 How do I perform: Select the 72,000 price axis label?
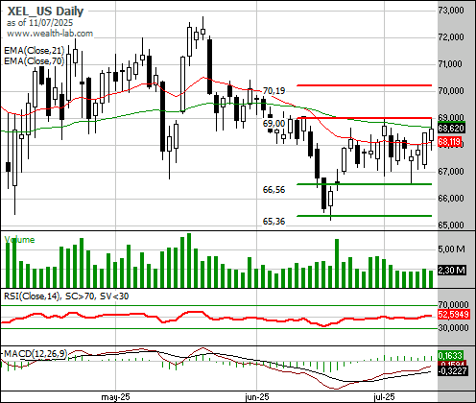click(x=451, y=37)
